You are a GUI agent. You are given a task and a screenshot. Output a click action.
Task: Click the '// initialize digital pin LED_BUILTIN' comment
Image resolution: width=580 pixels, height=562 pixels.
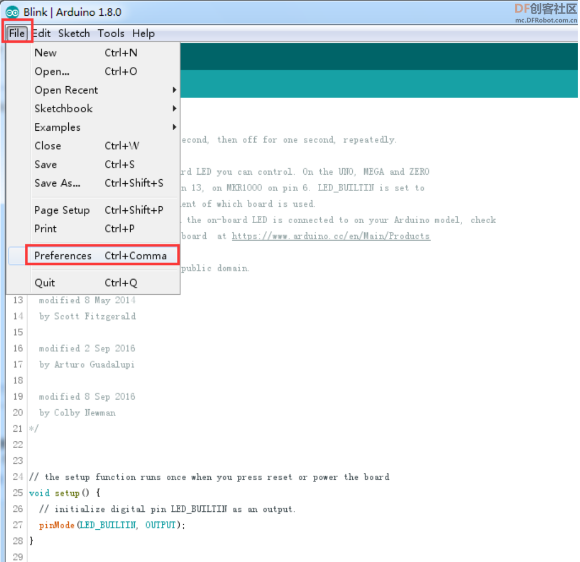[x=167, y=509]
